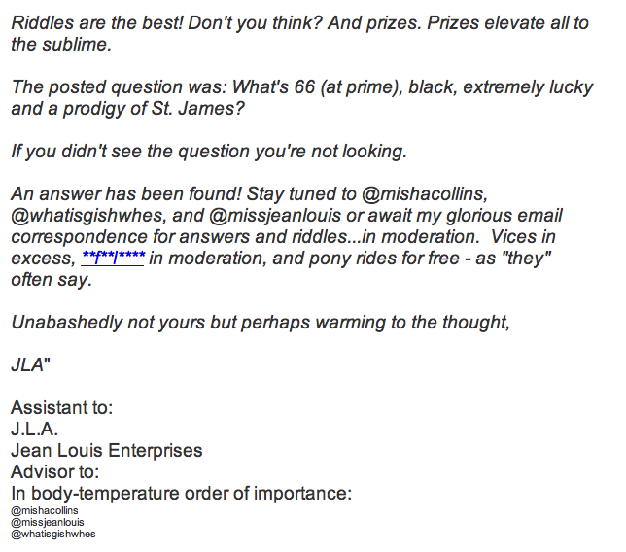Click 'Jean Louis Enterprises' company name
This screenshot has height=552, width=626.
107,450
